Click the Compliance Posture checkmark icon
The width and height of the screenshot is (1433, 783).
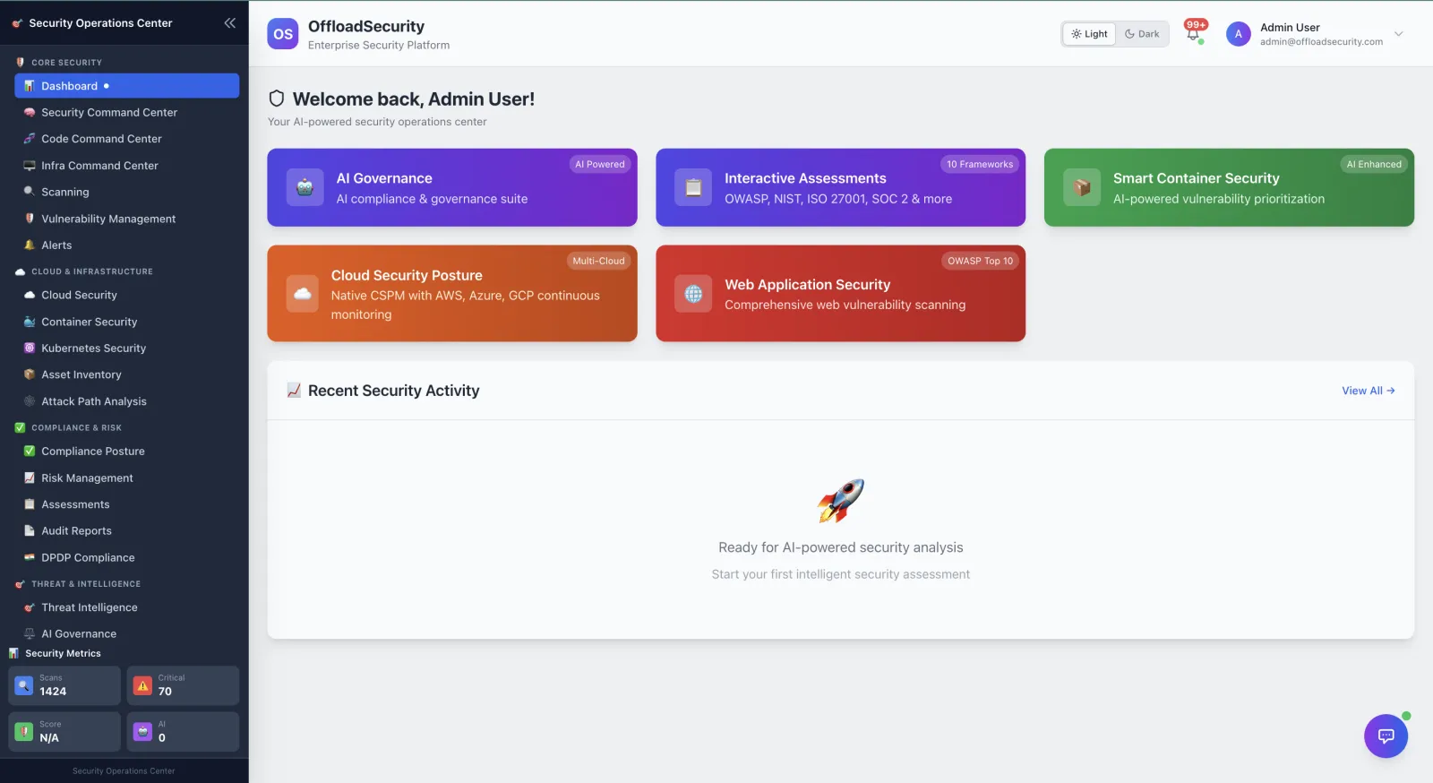point(30,452)
